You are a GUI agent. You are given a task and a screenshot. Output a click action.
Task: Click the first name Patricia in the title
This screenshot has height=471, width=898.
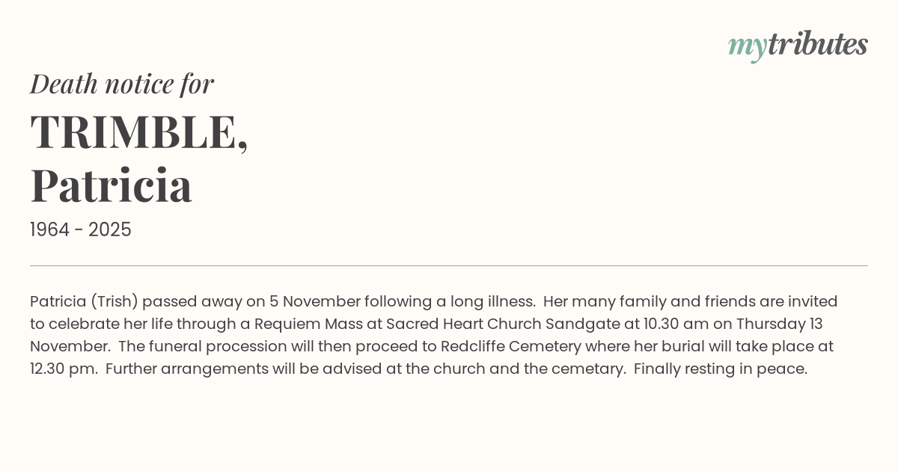(112, 185)
